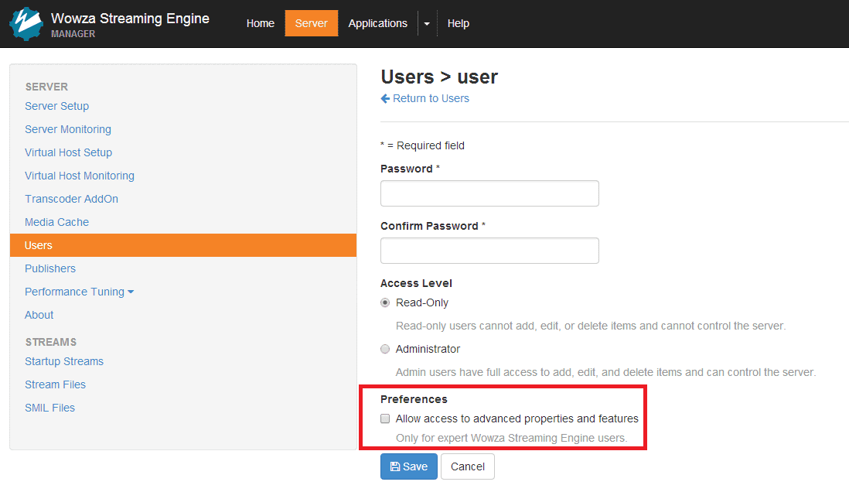Open the Applications menu item
The height and width of the screenshot is (492, 849).
point(378,24)
